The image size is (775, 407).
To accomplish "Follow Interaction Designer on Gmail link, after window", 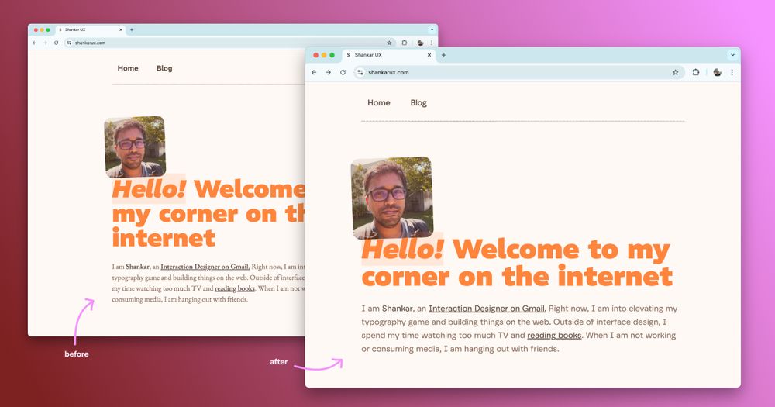I will (487, 309).
